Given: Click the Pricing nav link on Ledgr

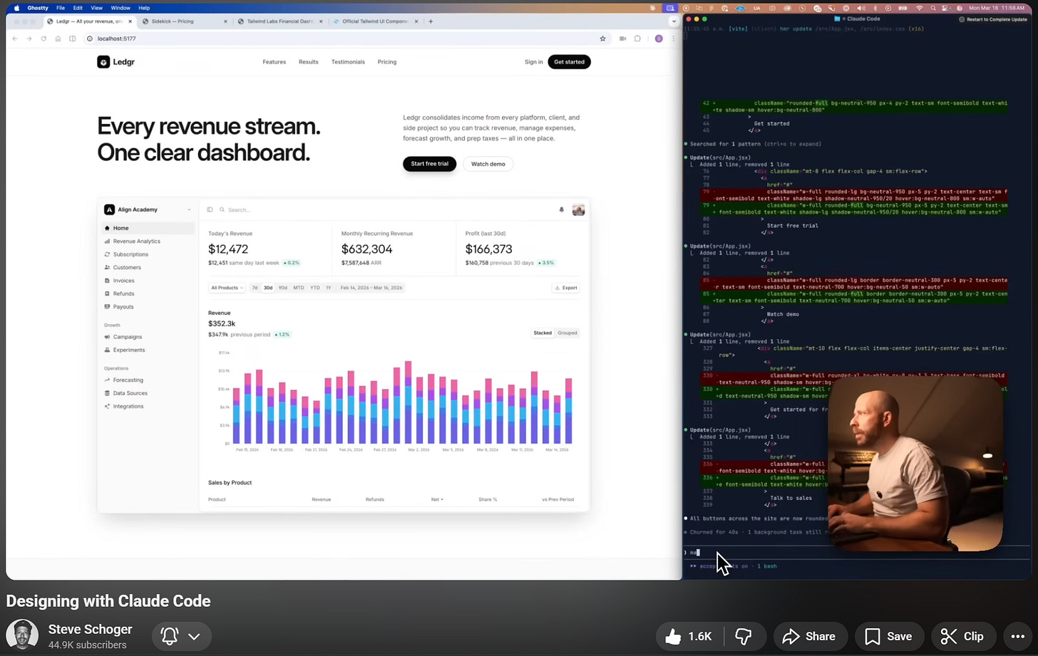Looking at the screenshot, I should (387, 62).
